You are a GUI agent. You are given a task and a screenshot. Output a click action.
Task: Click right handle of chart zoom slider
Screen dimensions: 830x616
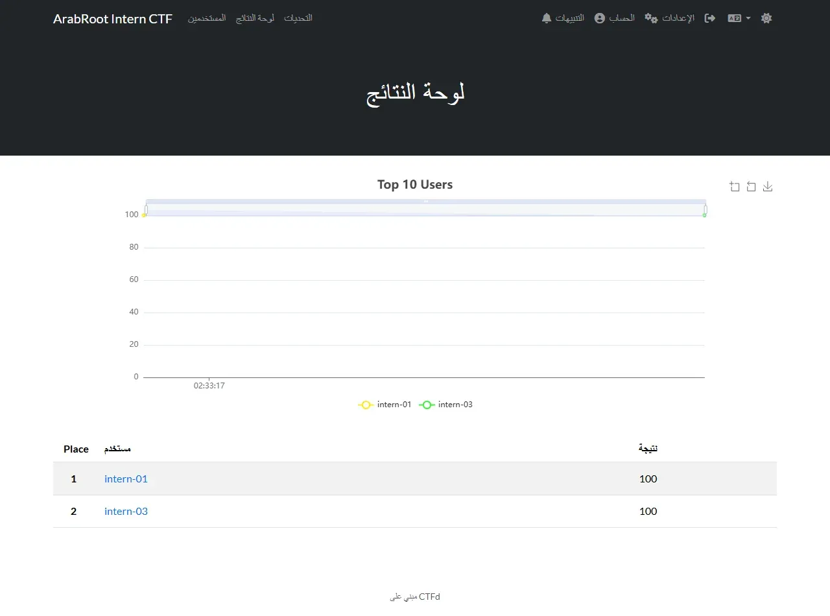point(705,209)
